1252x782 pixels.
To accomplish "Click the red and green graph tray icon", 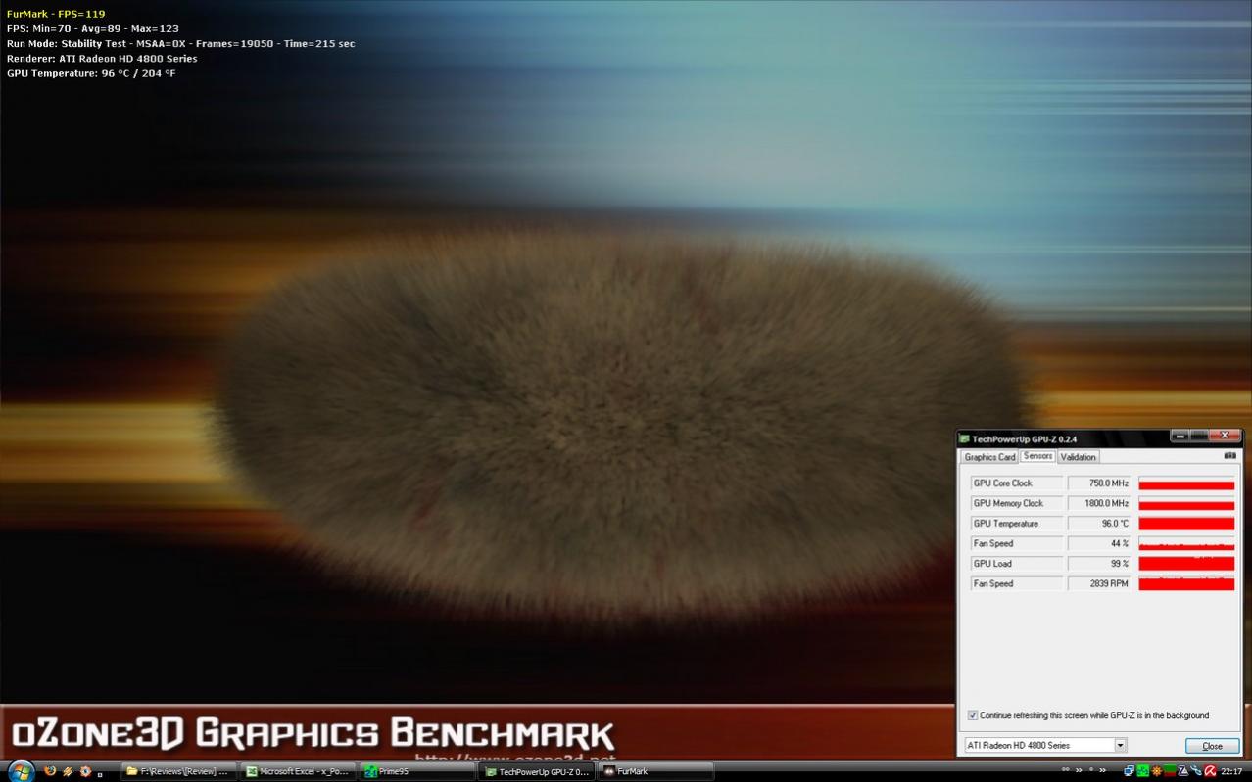I will [x=1170, y=771].
